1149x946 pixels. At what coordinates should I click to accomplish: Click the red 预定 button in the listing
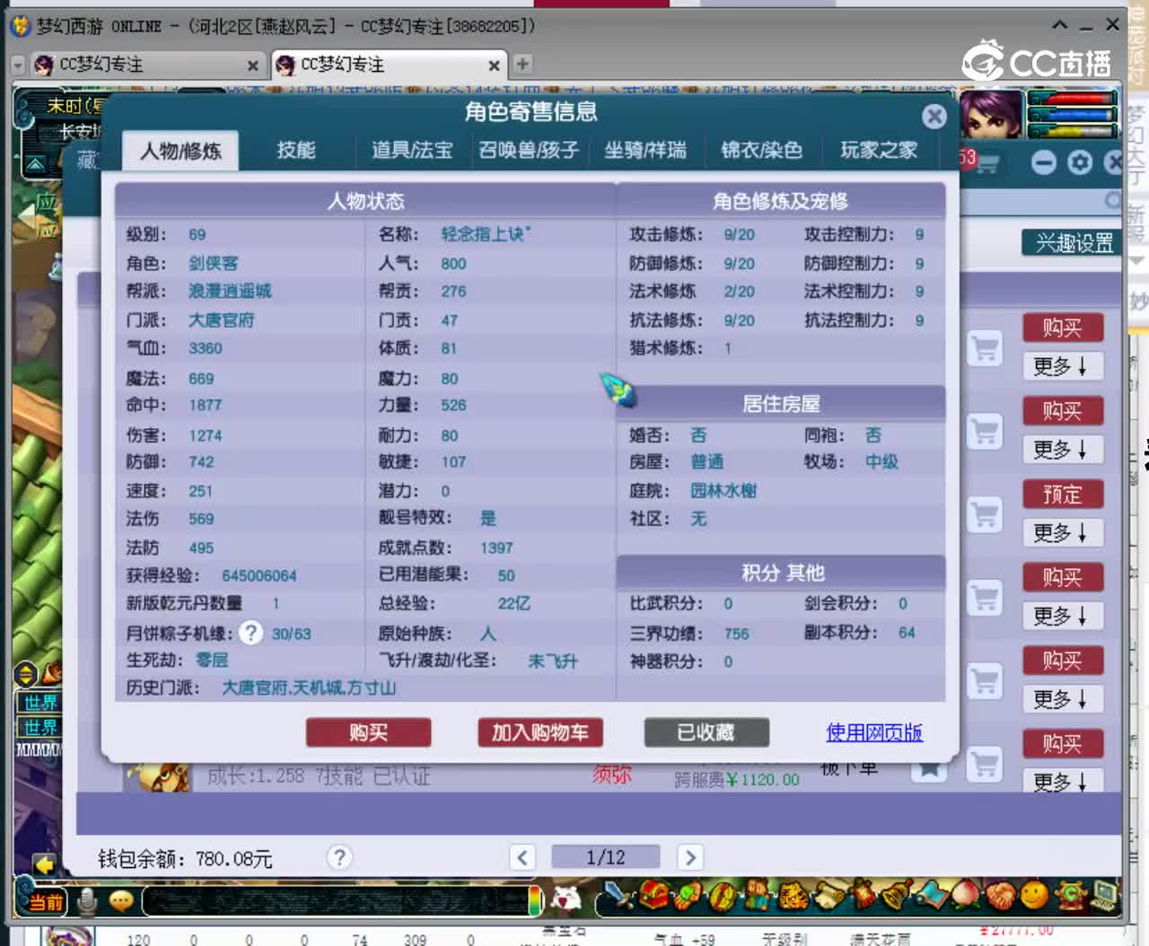tap(1063, 495)
